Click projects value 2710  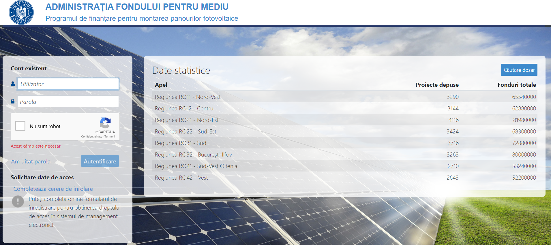453,166
